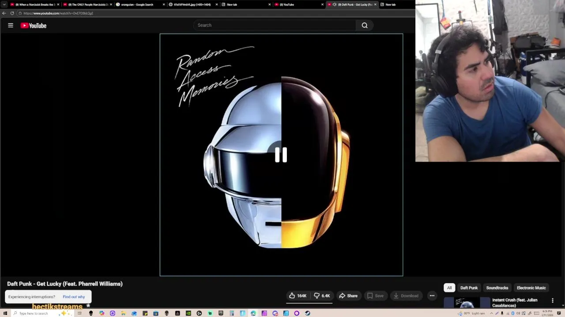Mute the Daft Punk tab audio icon

[335, 4]
